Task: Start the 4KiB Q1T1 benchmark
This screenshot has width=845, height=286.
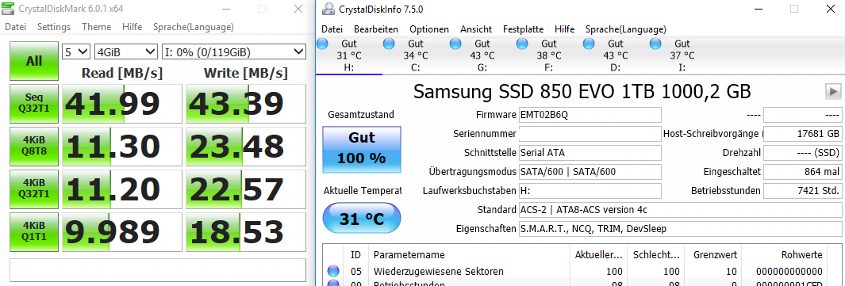Action: pos(34,231)
